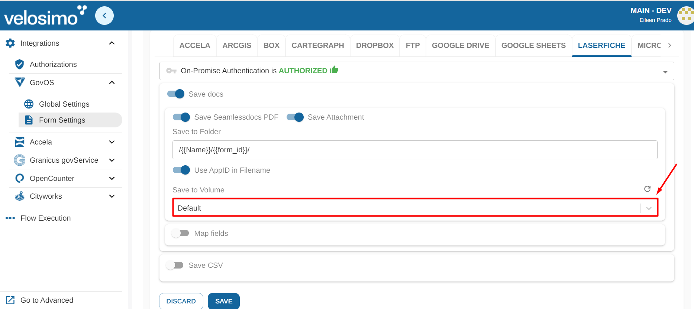Viewport: 694px width, 309px height.
Task: Select the FTP tab
Action: pyautogui.click(x=413, y=45)
